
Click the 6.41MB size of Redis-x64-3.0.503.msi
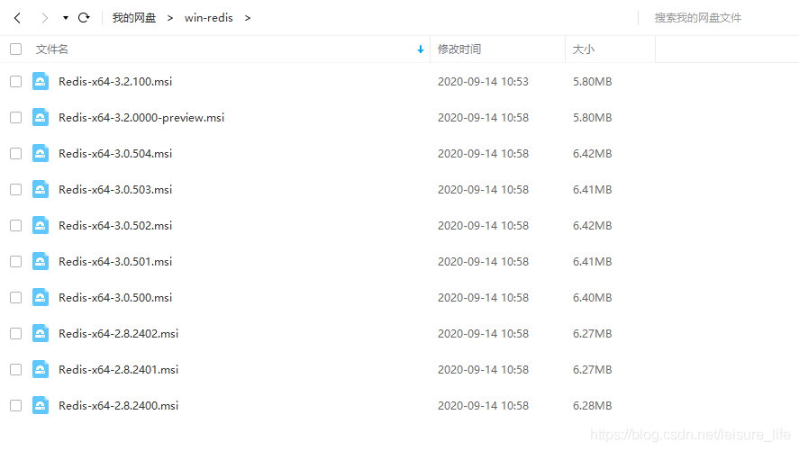[592, 189]
